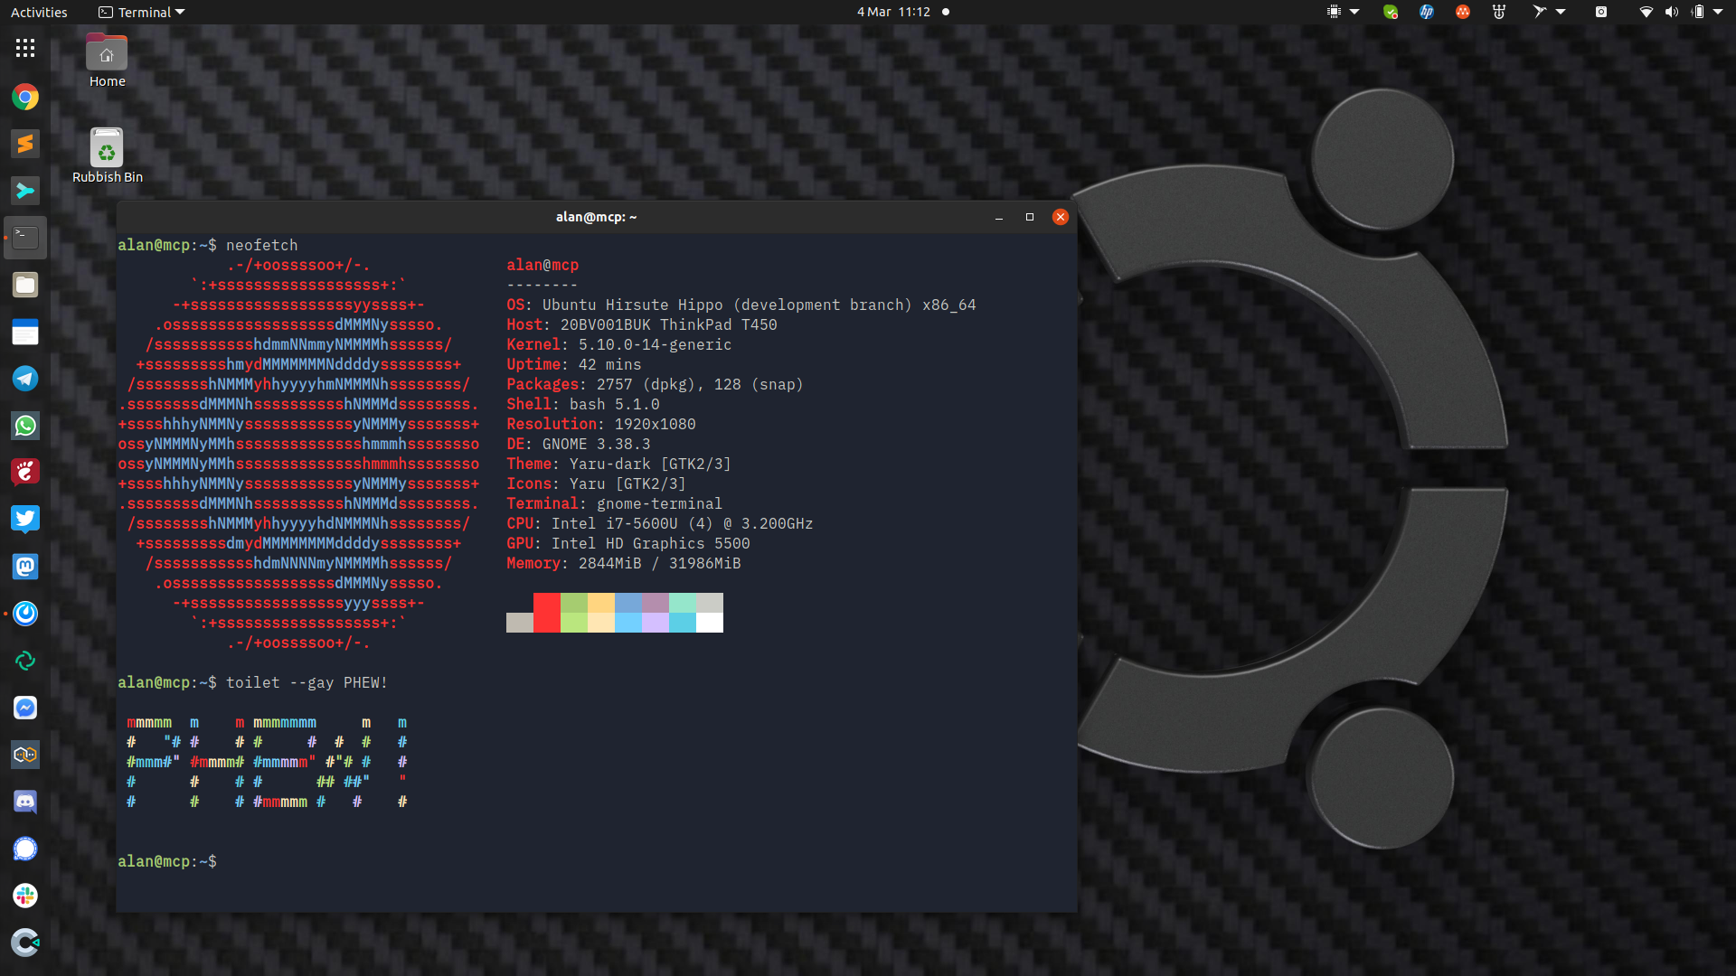1736x976 pixels.
Task: Click the 'CPU: Intel i7-5600U' line
Action: point(660,523)
